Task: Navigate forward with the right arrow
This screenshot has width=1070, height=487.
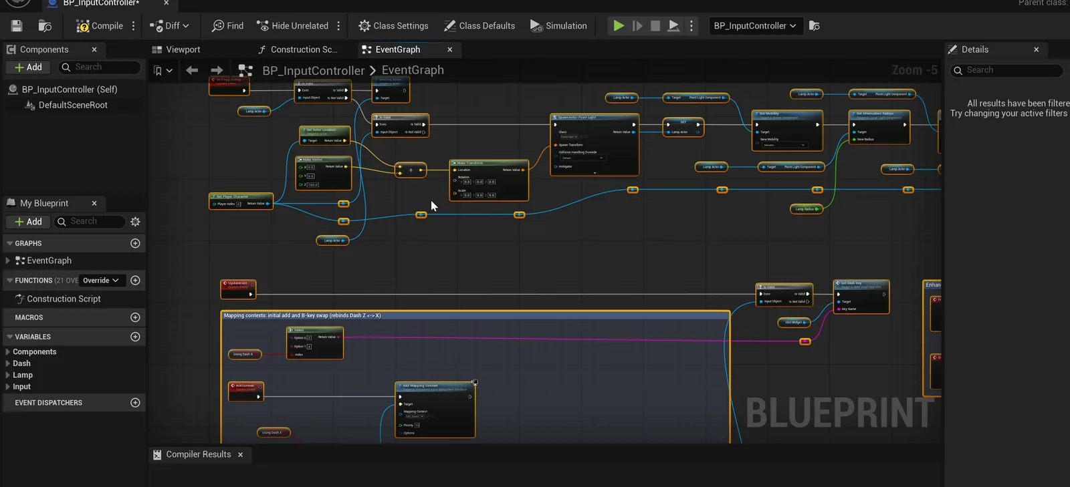Action: [x=217, y=70]
